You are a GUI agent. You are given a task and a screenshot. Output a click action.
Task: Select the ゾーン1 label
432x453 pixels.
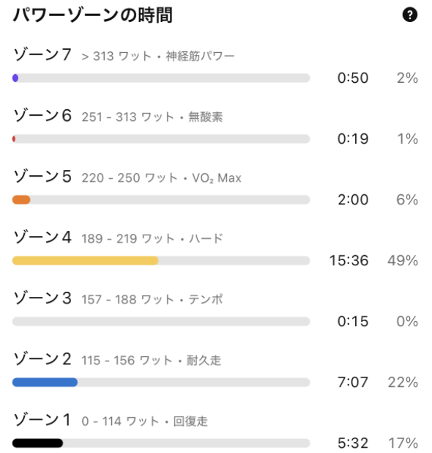[x=42, y=420]
